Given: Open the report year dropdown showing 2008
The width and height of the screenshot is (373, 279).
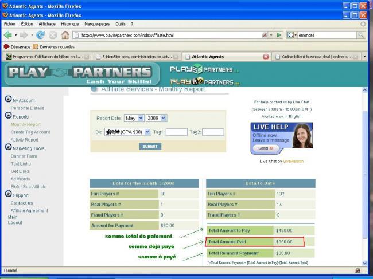Looking at the screenshot, I should (156, 118).
